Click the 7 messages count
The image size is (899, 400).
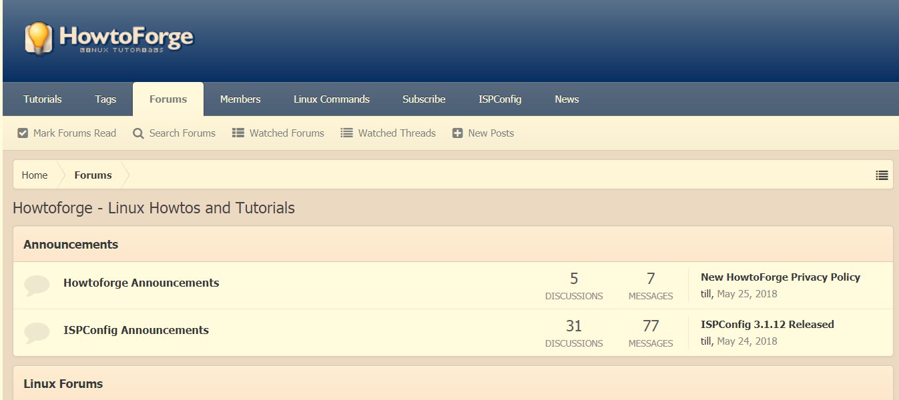651,279
